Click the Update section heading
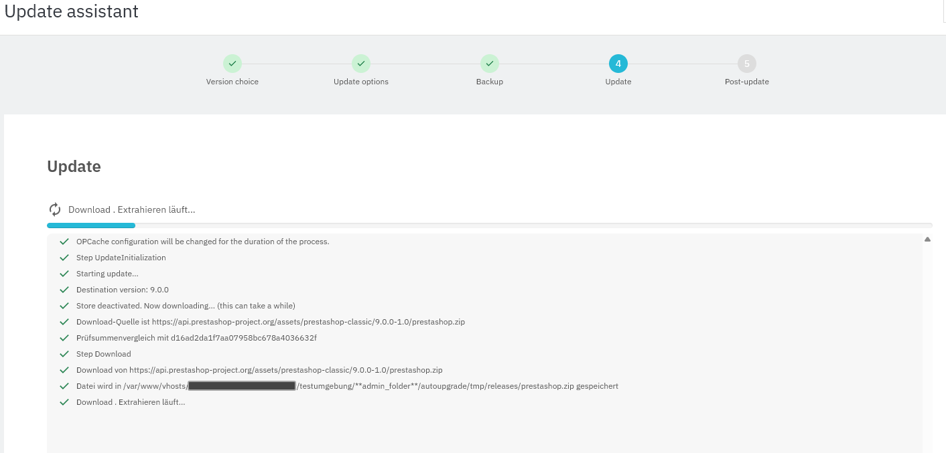Screen dimensions: 946x453 click(x=74, y=167)
